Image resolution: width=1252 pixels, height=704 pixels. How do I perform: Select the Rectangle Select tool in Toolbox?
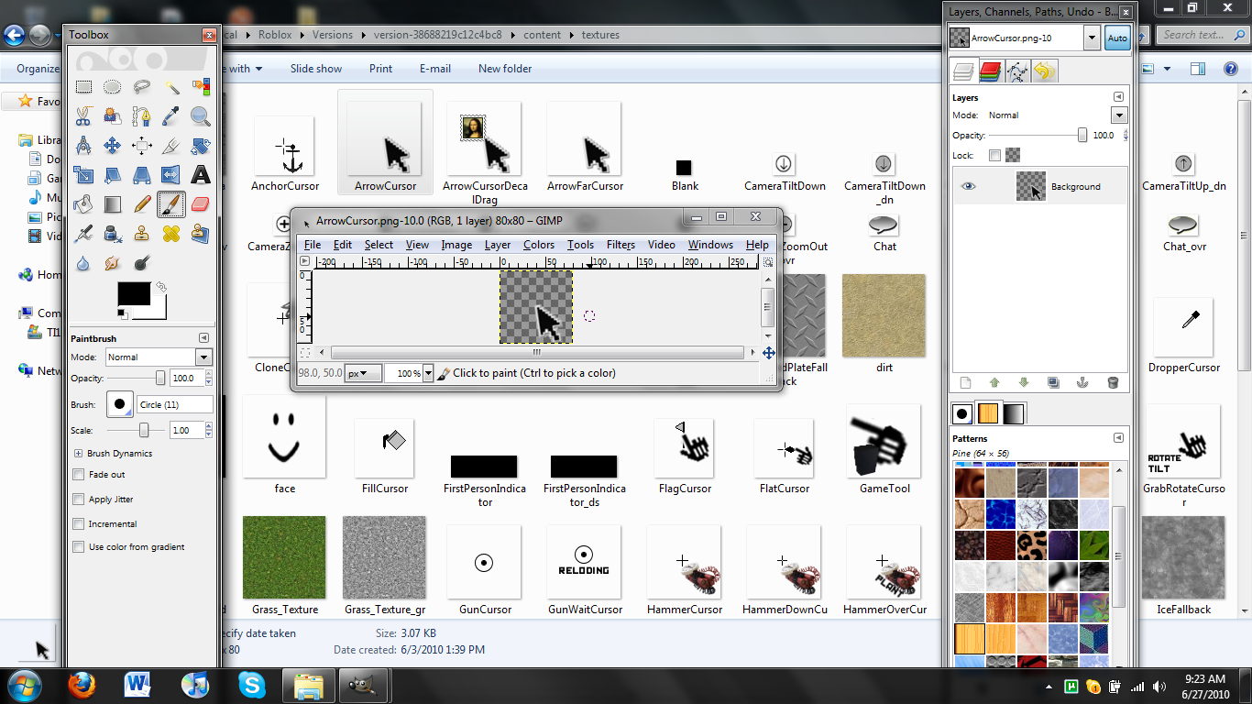[x=83, y=86]
